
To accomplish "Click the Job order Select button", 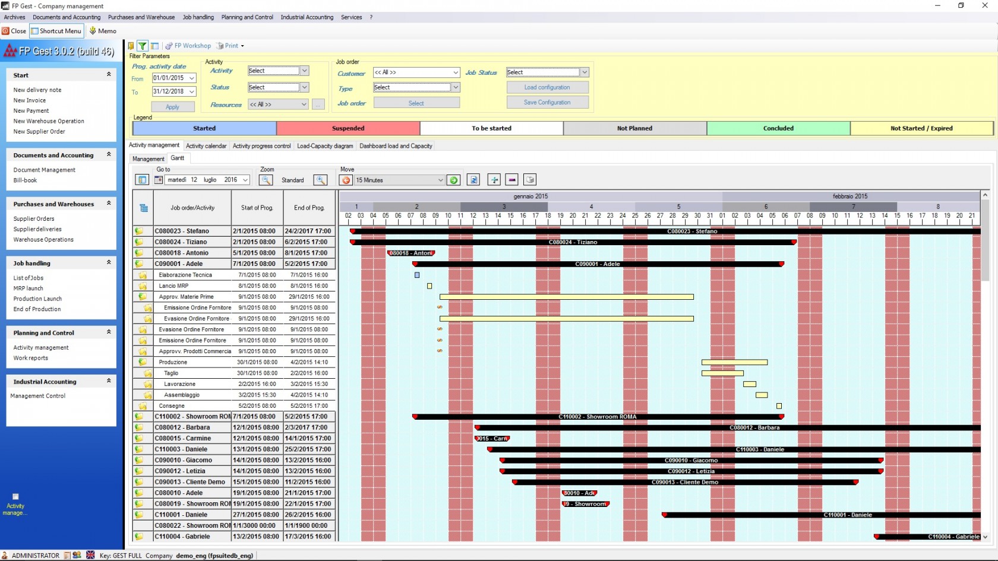I will [x=416, y=103].
